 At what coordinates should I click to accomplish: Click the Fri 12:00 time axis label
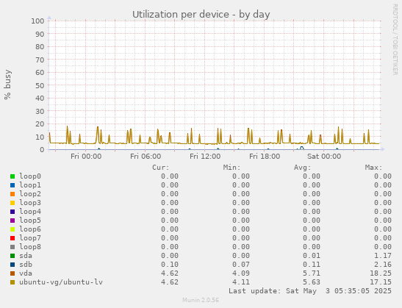coord(205,157)
